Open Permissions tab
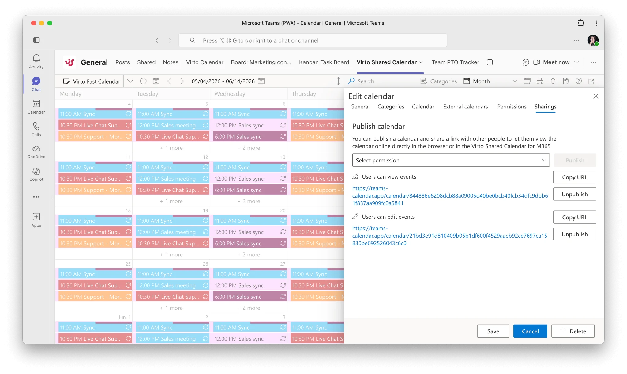 [x=512, y=107]
